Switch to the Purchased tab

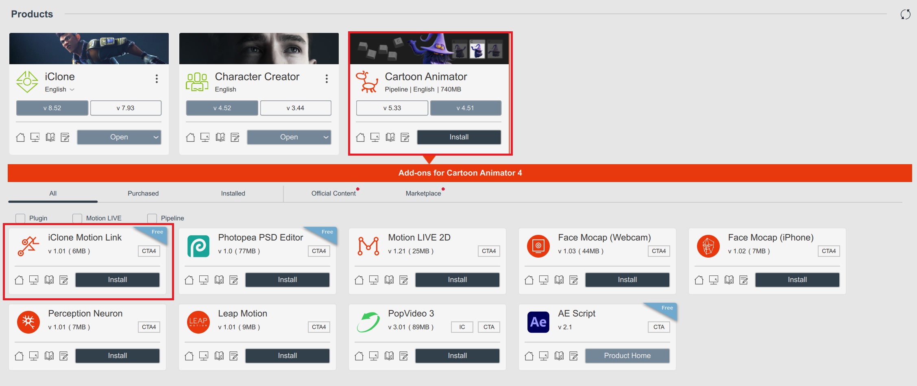(x=143, y=193)
